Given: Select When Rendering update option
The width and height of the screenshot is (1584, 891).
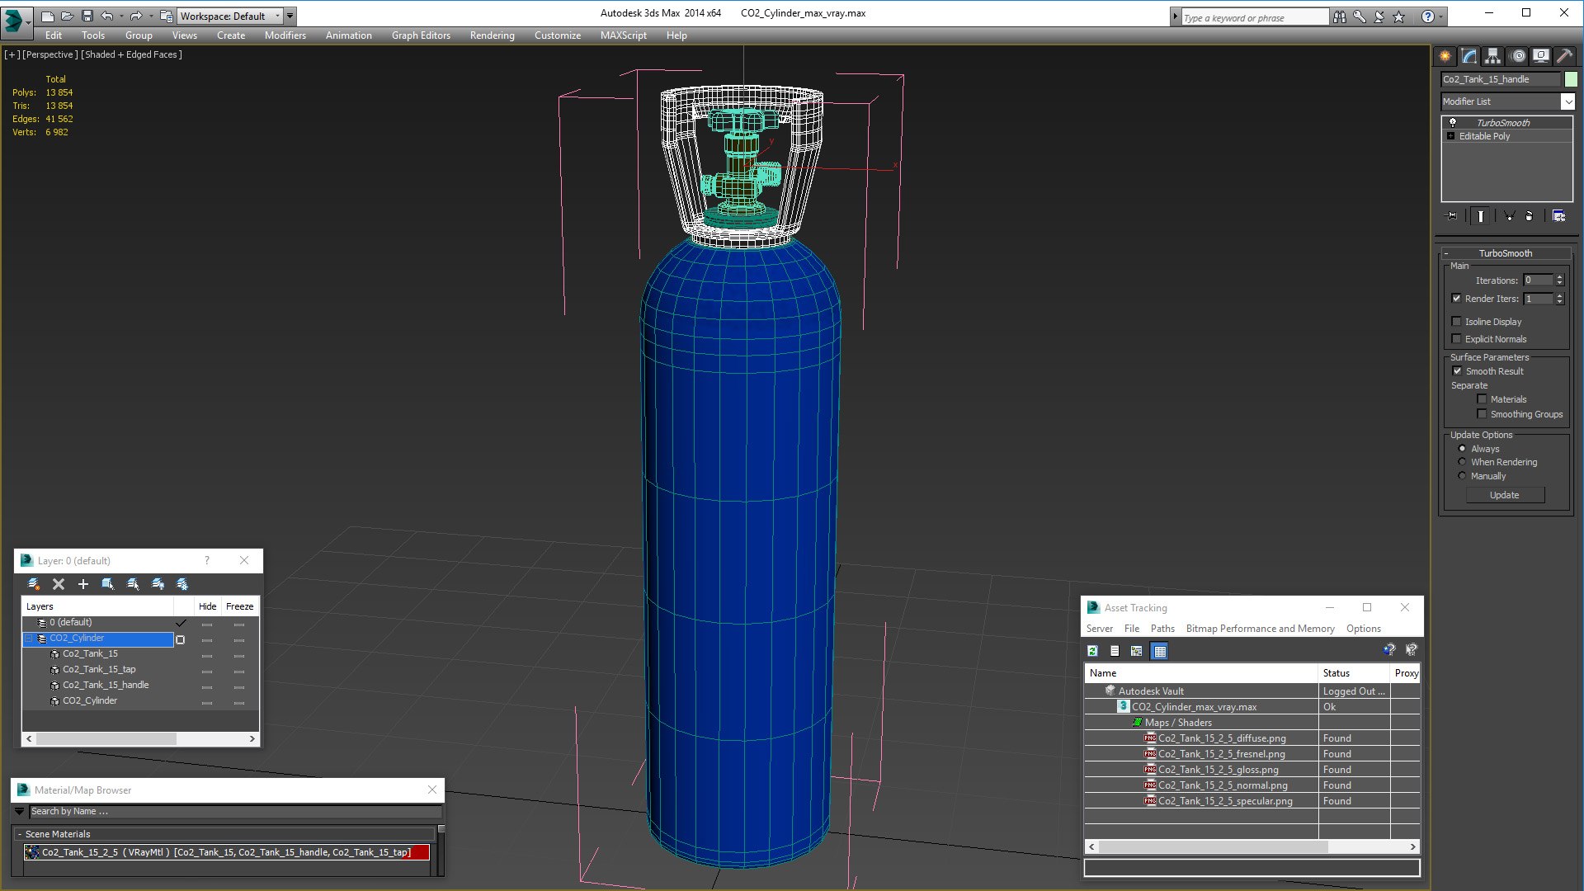Looking at the screenshot, I should (x=1462, y=462).
